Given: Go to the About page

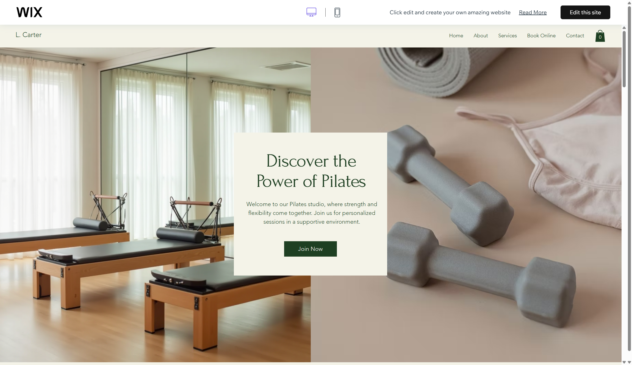Looking at the screenshot, I should pyautogui.click(x=481, y=36).
